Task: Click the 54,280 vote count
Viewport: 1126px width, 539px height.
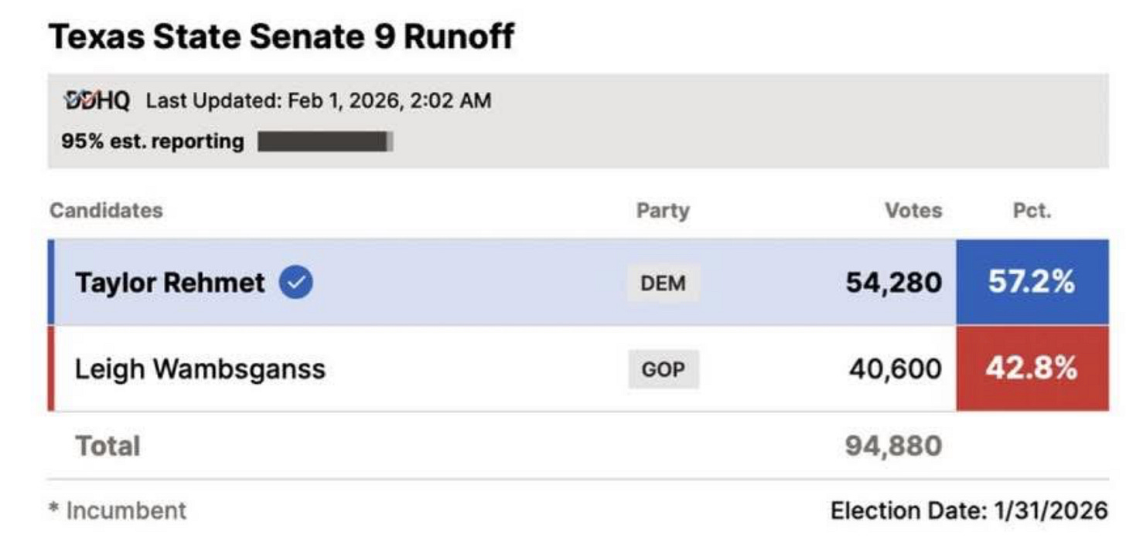Action: pyautogui.click(x=894, y=283)
